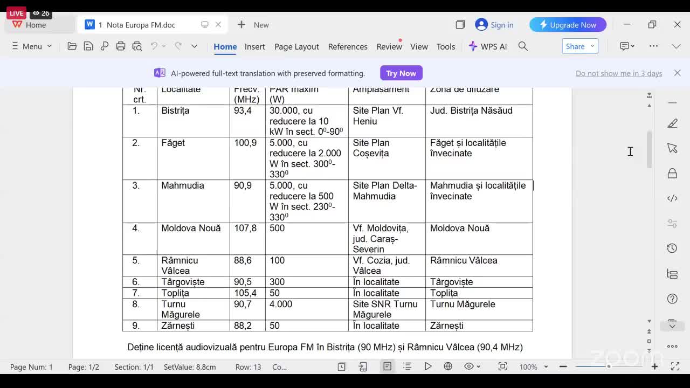
Task: Switch to Print Layout view in status bar
Action: pos(387,366)
